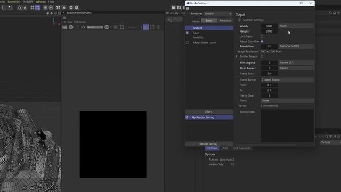
Task: Toggle the Tolerant Selection checkbox
Action: click(x=233, y=159)
